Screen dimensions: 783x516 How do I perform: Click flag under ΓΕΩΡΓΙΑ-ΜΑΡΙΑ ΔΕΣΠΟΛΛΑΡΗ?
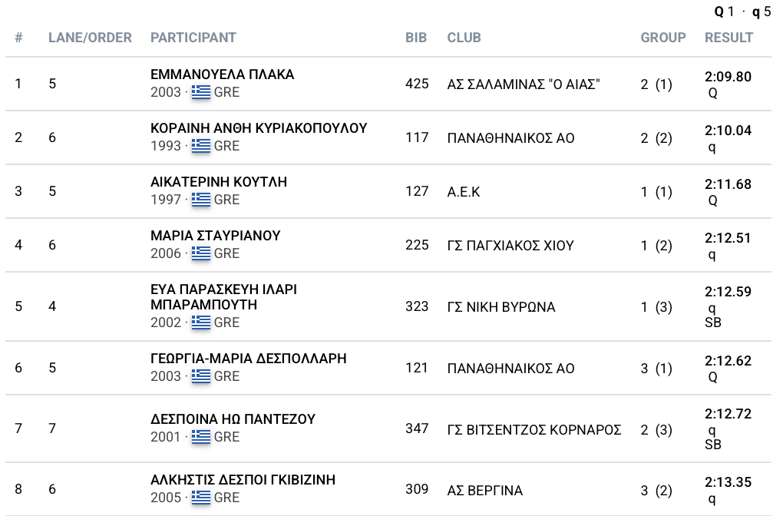click(200, 376)
